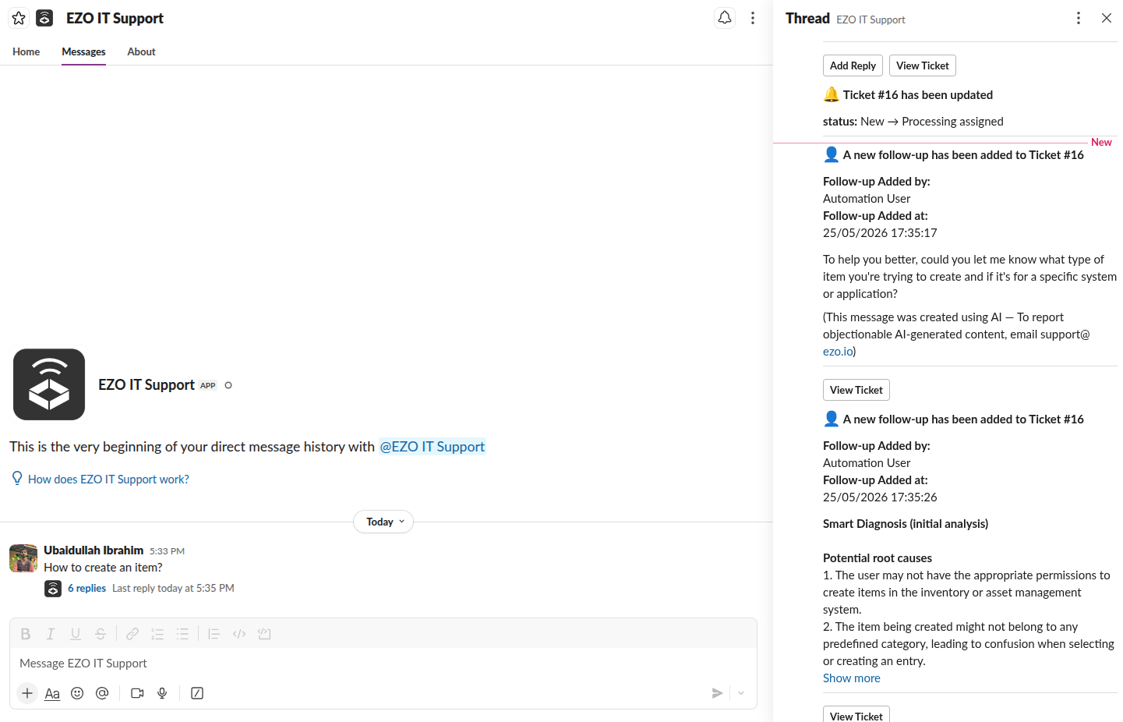Open the slash shortcuts menu
Image resolution: width=1123 pixels, height=722 pixels.
pos(197,693)
